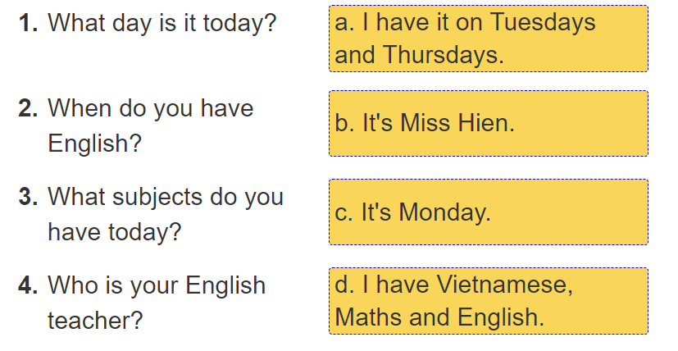The image size is (678, 351).
Task: Pick the answer box "c. It's Monday."
Action: (488, 212)
